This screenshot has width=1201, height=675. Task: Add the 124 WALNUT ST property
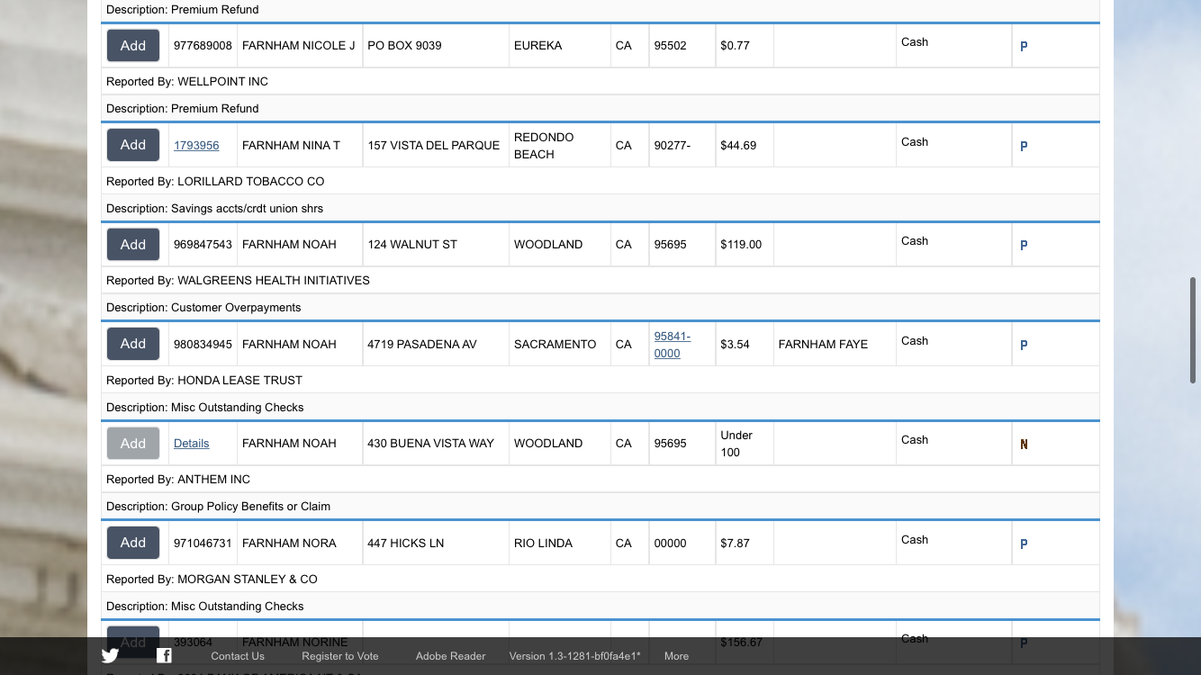133,245
